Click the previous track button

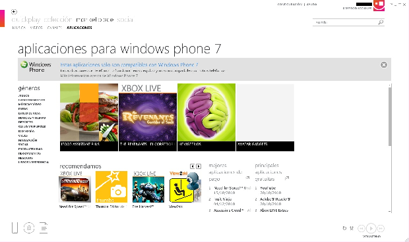pos(362,228)
